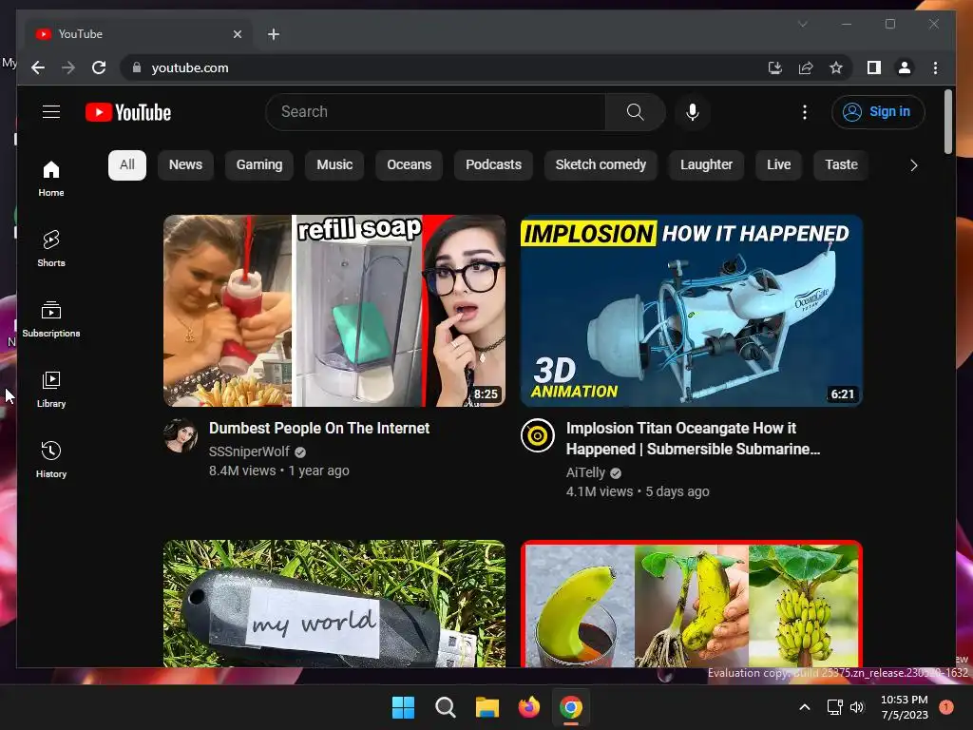The width and height of the screenshot is (973, 730).
Task: Click the browser forward arrow
Action: (68, 67)
